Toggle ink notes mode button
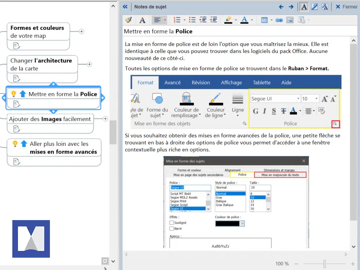Image resolution: width=360 pixels, height=270 pixels. click(x=314, y=7)
